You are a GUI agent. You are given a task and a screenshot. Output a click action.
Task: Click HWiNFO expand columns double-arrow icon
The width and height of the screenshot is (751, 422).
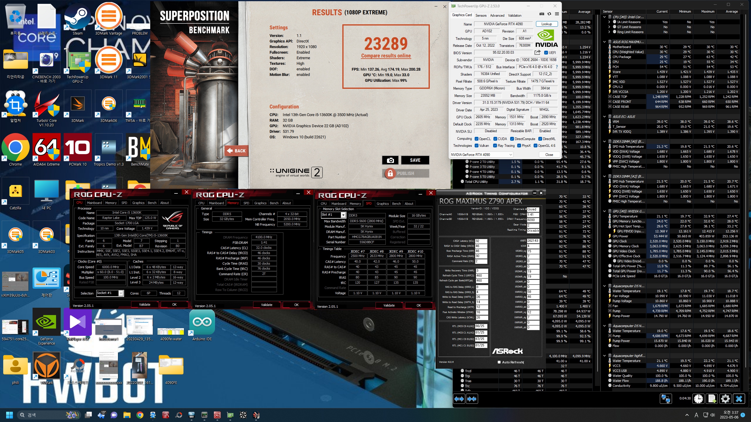click(x=459, y=399)
